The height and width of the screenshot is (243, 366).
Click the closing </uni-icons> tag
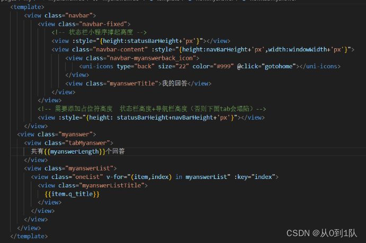click(320, 67)
